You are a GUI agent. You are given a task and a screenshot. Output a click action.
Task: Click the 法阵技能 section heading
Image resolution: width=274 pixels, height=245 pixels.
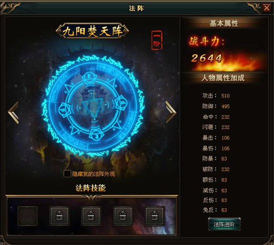tap(91, 188)
